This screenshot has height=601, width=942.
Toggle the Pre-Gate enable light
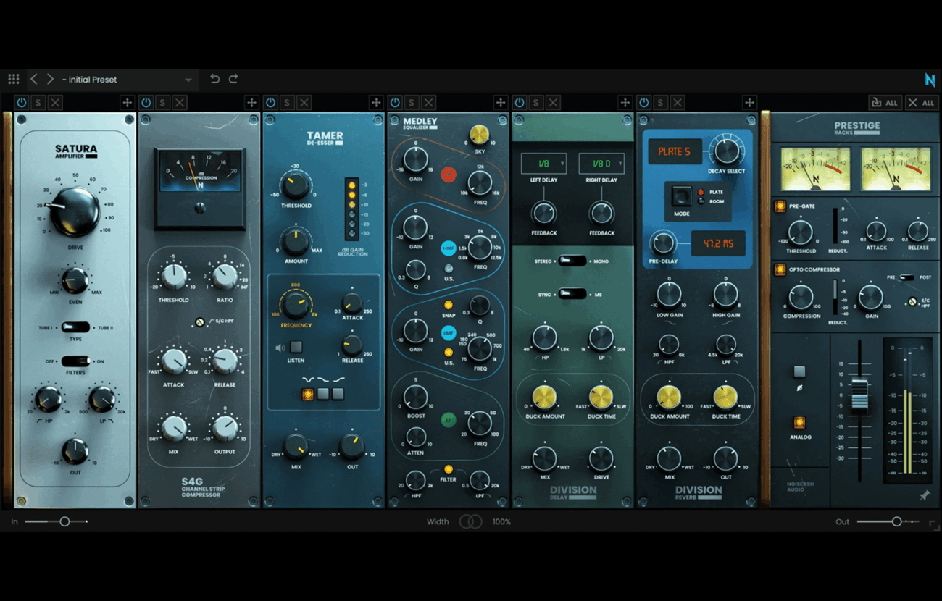pos(780,206)
